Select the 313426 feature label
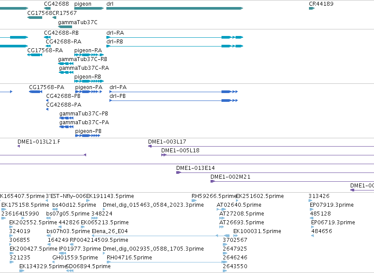The height and width of the screenshot is (273, 374). tap(319, 196)
